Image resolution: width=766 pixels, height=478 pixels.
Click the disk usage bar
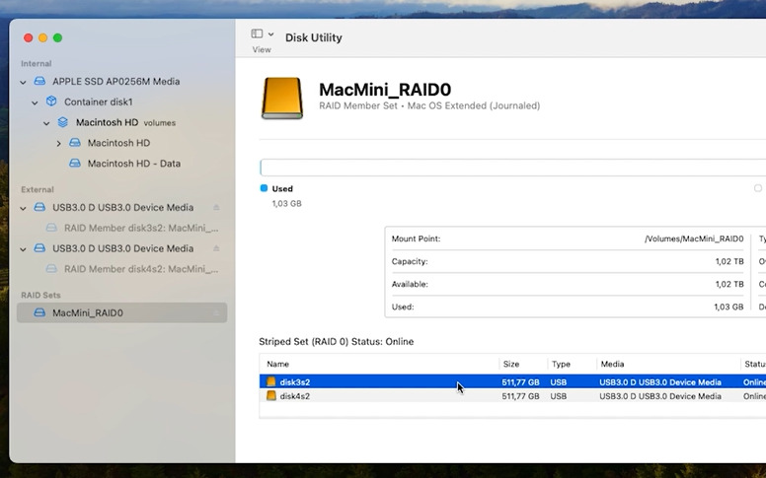coord(513,168)
